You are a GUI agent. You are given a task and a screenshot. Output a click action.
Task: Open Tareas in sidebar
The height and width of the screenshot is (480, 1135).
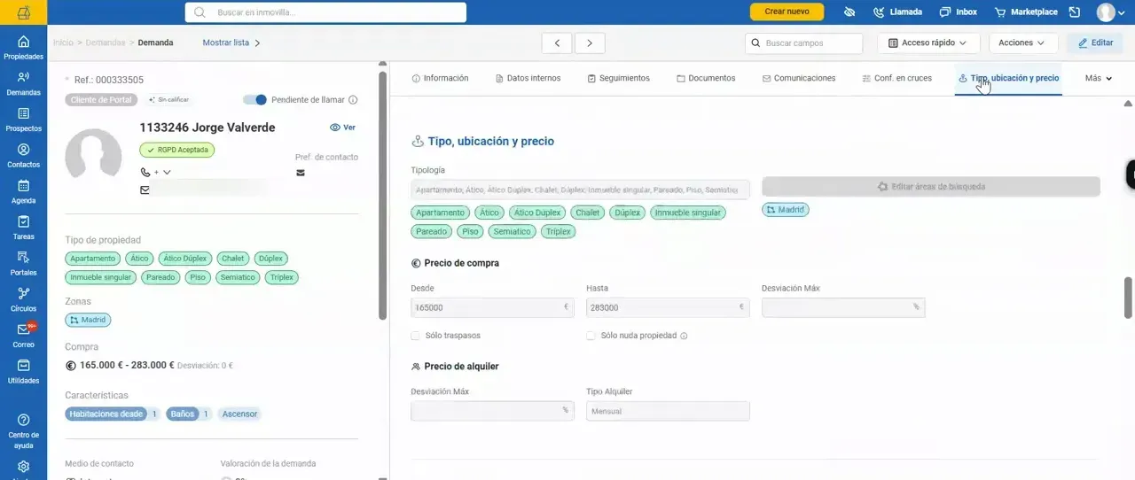[x=23, y=228]
